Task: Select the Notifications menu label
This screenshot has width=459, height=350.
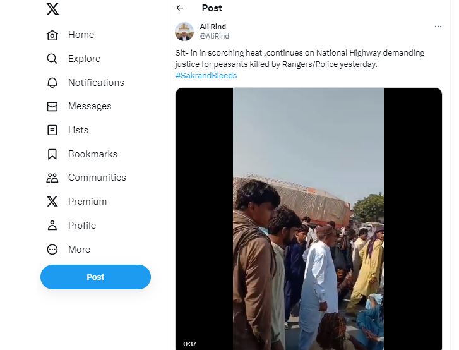Action: [x=96, y=83]
